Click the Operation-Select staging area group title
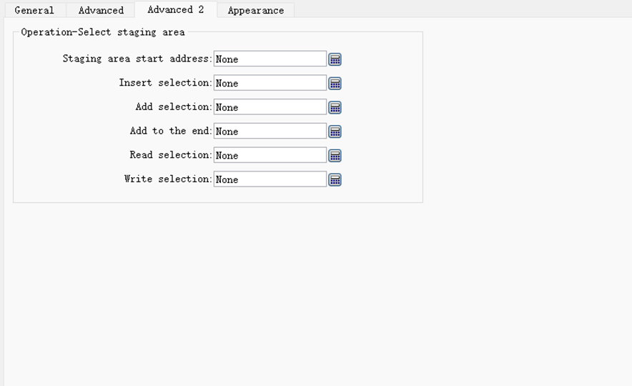Image resolution: width=632 pixels, height=386 pixels. click(103, 32)
